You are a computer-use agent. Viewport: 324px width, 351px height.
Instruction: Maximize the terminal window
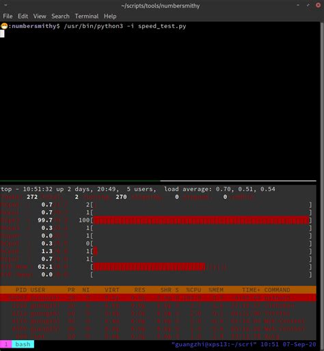pyautogui.click(x=308, y=5)
